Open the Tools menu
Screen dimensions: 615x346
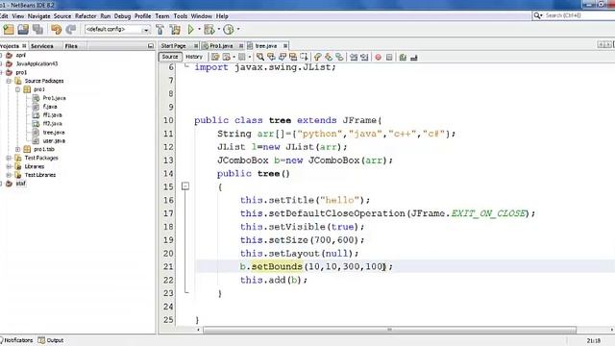(x=181, y=16)
